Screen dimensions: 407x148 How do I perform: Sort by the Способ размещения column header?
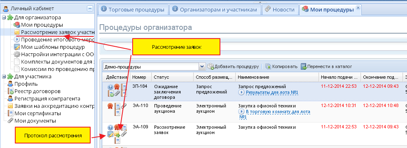point(214,77)
